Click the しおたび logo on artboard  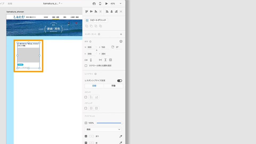pyautogui.click(x=19, y=17)
